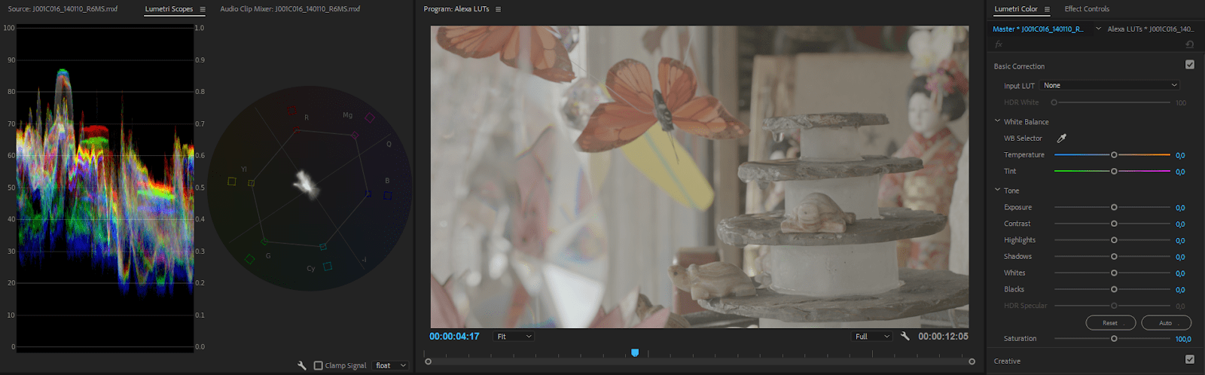
Task: Click the reset effect arrow icon
Action: pyautogui.click(x=1190, y=44)
